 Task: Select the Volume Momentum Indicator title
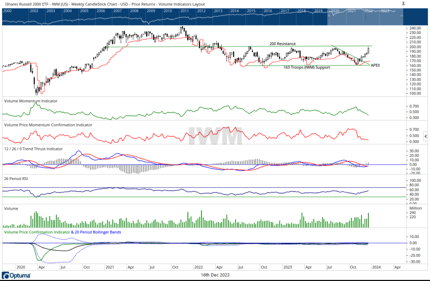tap(31, 101)
